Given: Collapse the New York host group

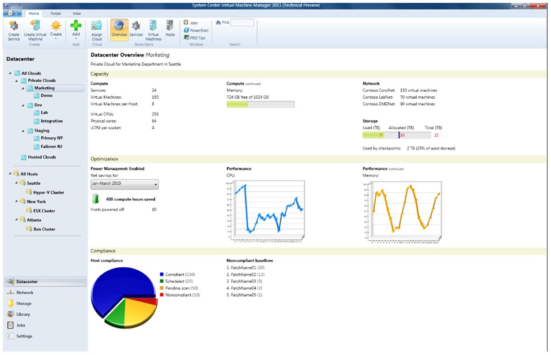Looking at the screenshot, I should pyautogui.click(x=16, y=201).
